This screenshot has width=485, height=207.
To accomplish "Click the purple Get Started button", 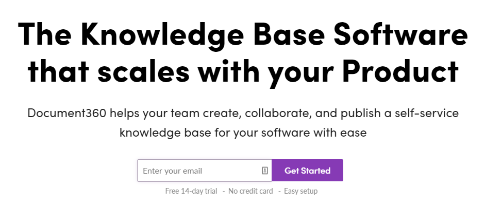I will (308, 171).
